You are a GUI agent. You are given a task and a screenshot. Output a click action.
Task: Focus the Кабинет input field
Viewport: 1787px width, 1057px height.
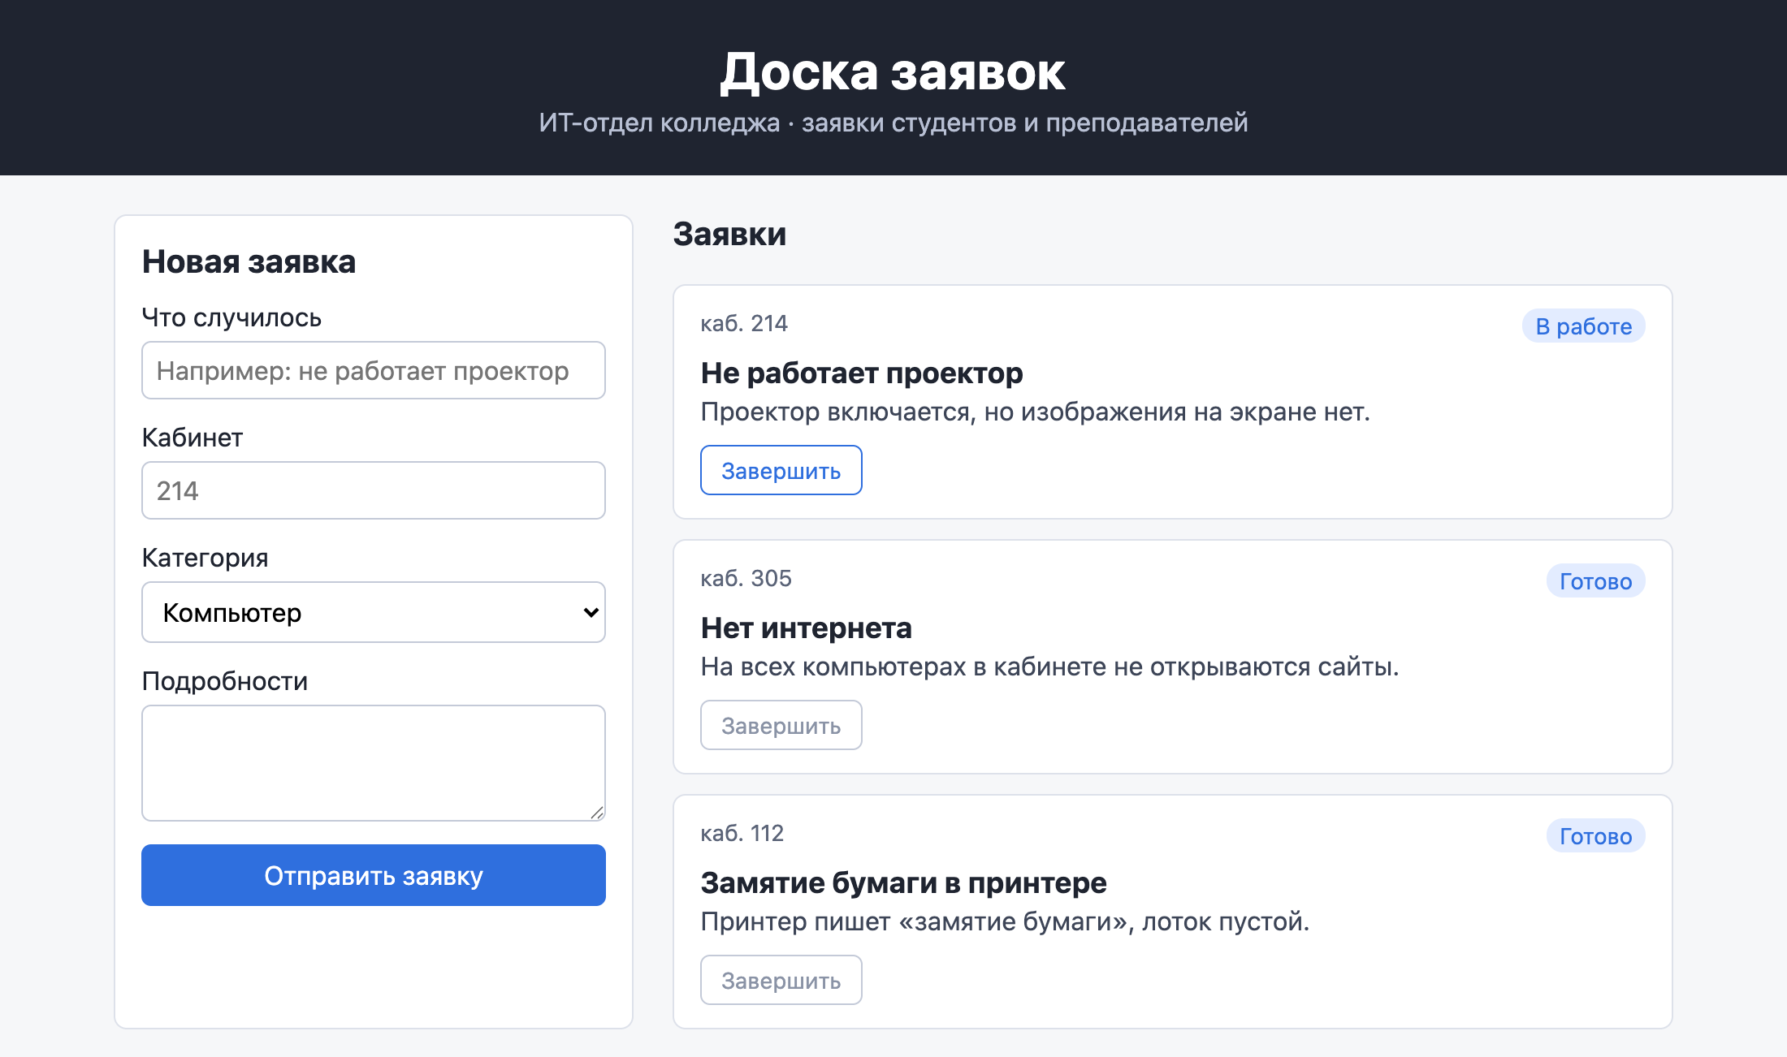point(374,490)
